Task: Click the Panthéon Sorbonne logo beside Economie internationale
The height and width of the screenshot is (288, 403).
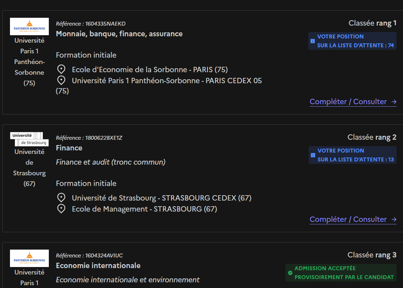Action: click(29, 258)
